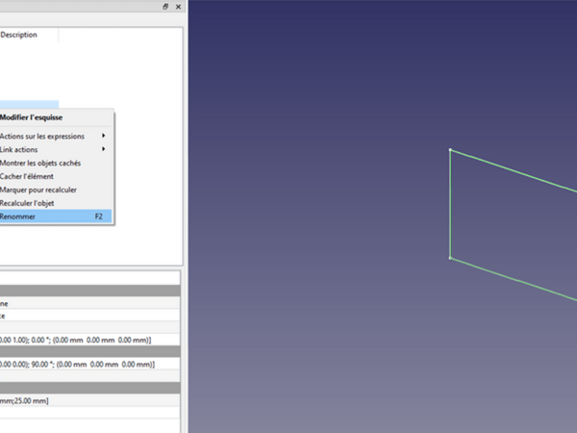Viewport: 577px width, 433px height.
Task: Hide the element via "Cacher l'élément"
Action: tap(27, 176)
